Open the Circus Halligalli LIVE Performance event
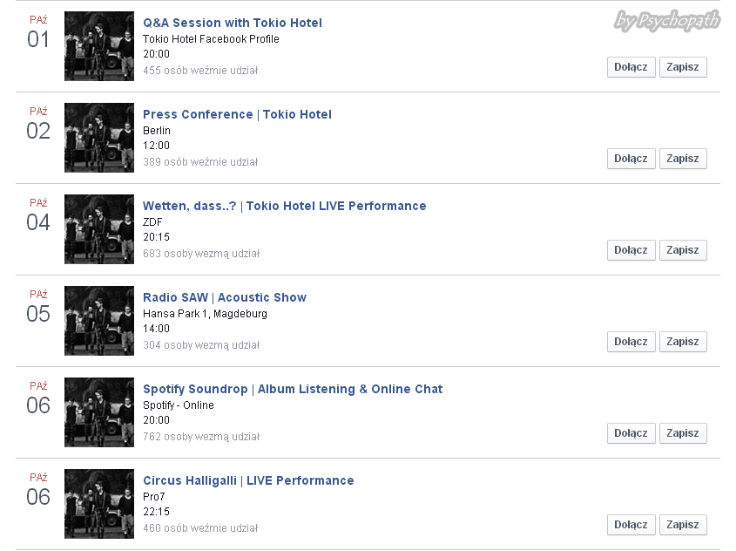Image resolution: width=736 pixels, height=551 pixels. [248, 481]
